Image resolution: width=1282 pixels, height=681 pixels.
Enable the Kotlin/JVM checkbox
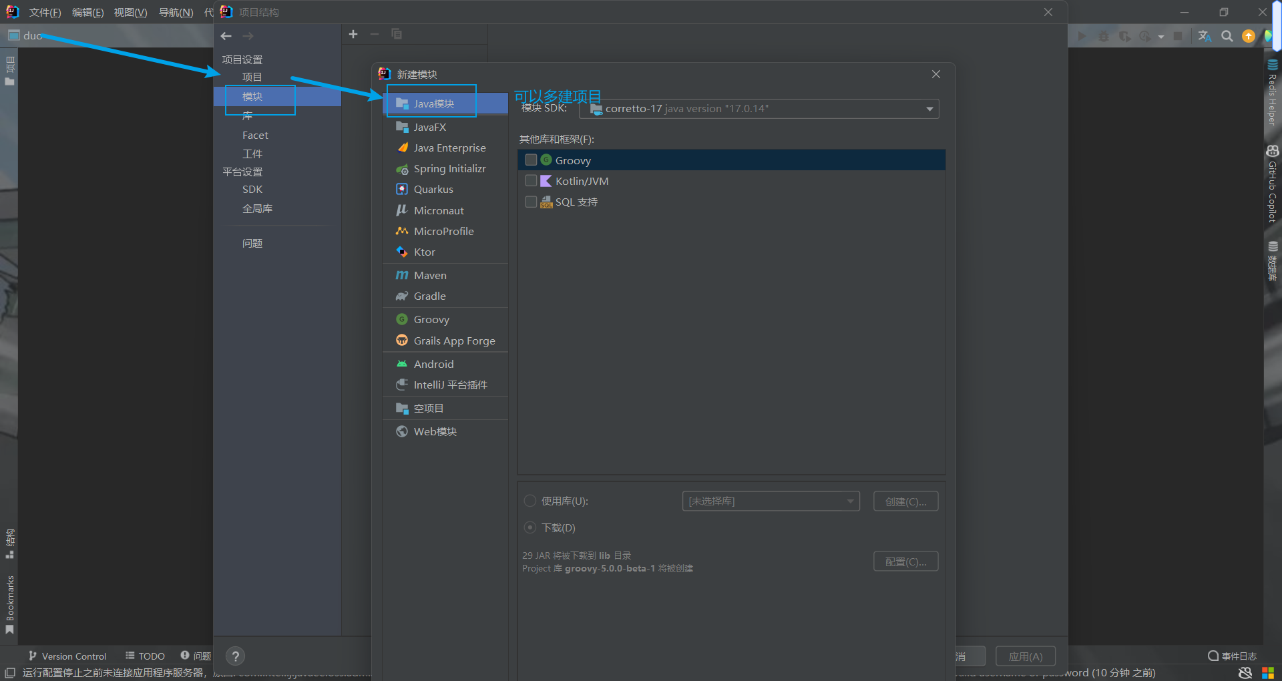tap(531, 181)
